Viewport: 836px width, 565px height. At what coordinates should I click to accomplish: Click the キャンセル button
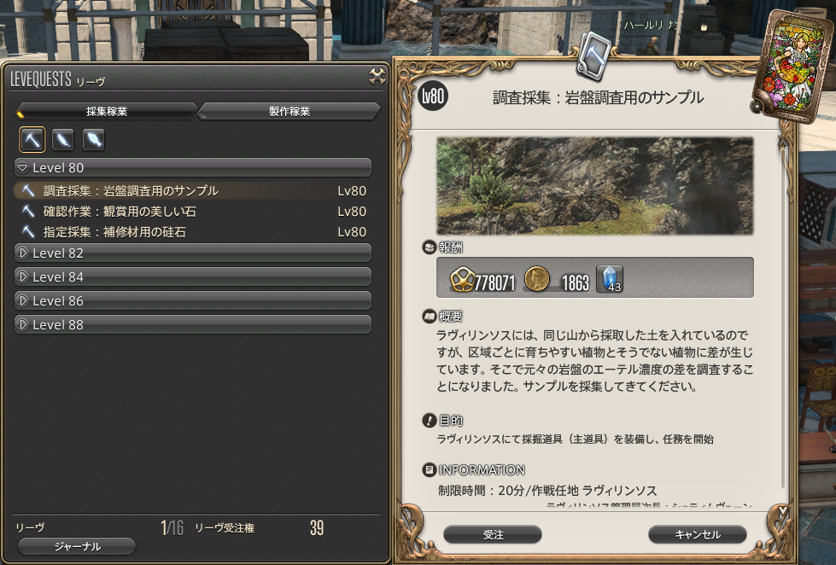pos(698,534)
